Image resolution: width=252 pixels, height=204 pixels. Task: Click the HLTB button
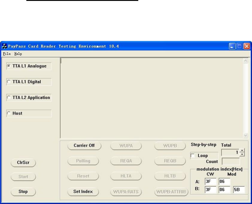click(170, 176)
